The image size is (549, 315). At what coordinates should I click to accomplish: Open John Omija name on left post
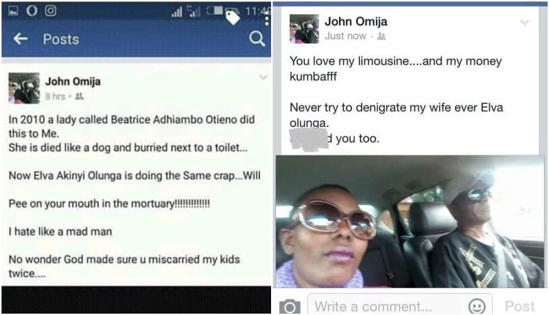click(73, 82)
